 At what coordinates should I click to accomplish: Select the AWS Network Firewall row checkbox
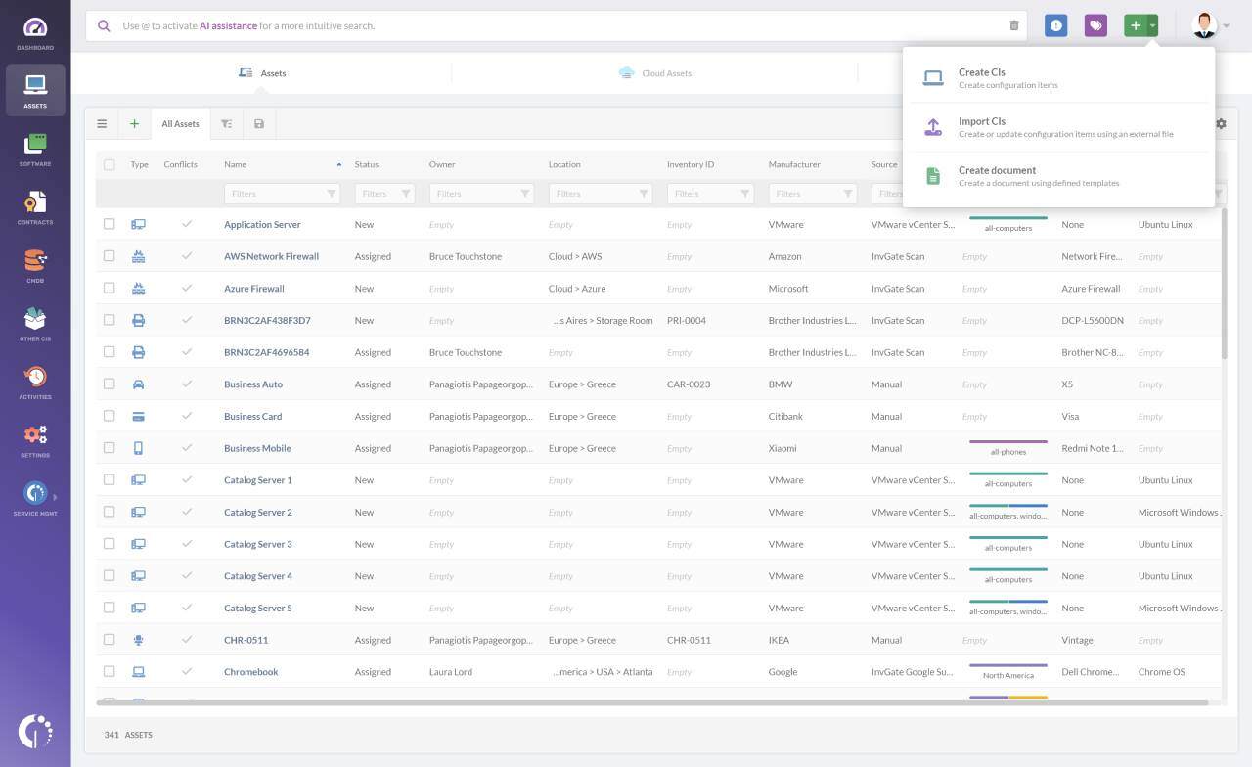coord(110,256)
